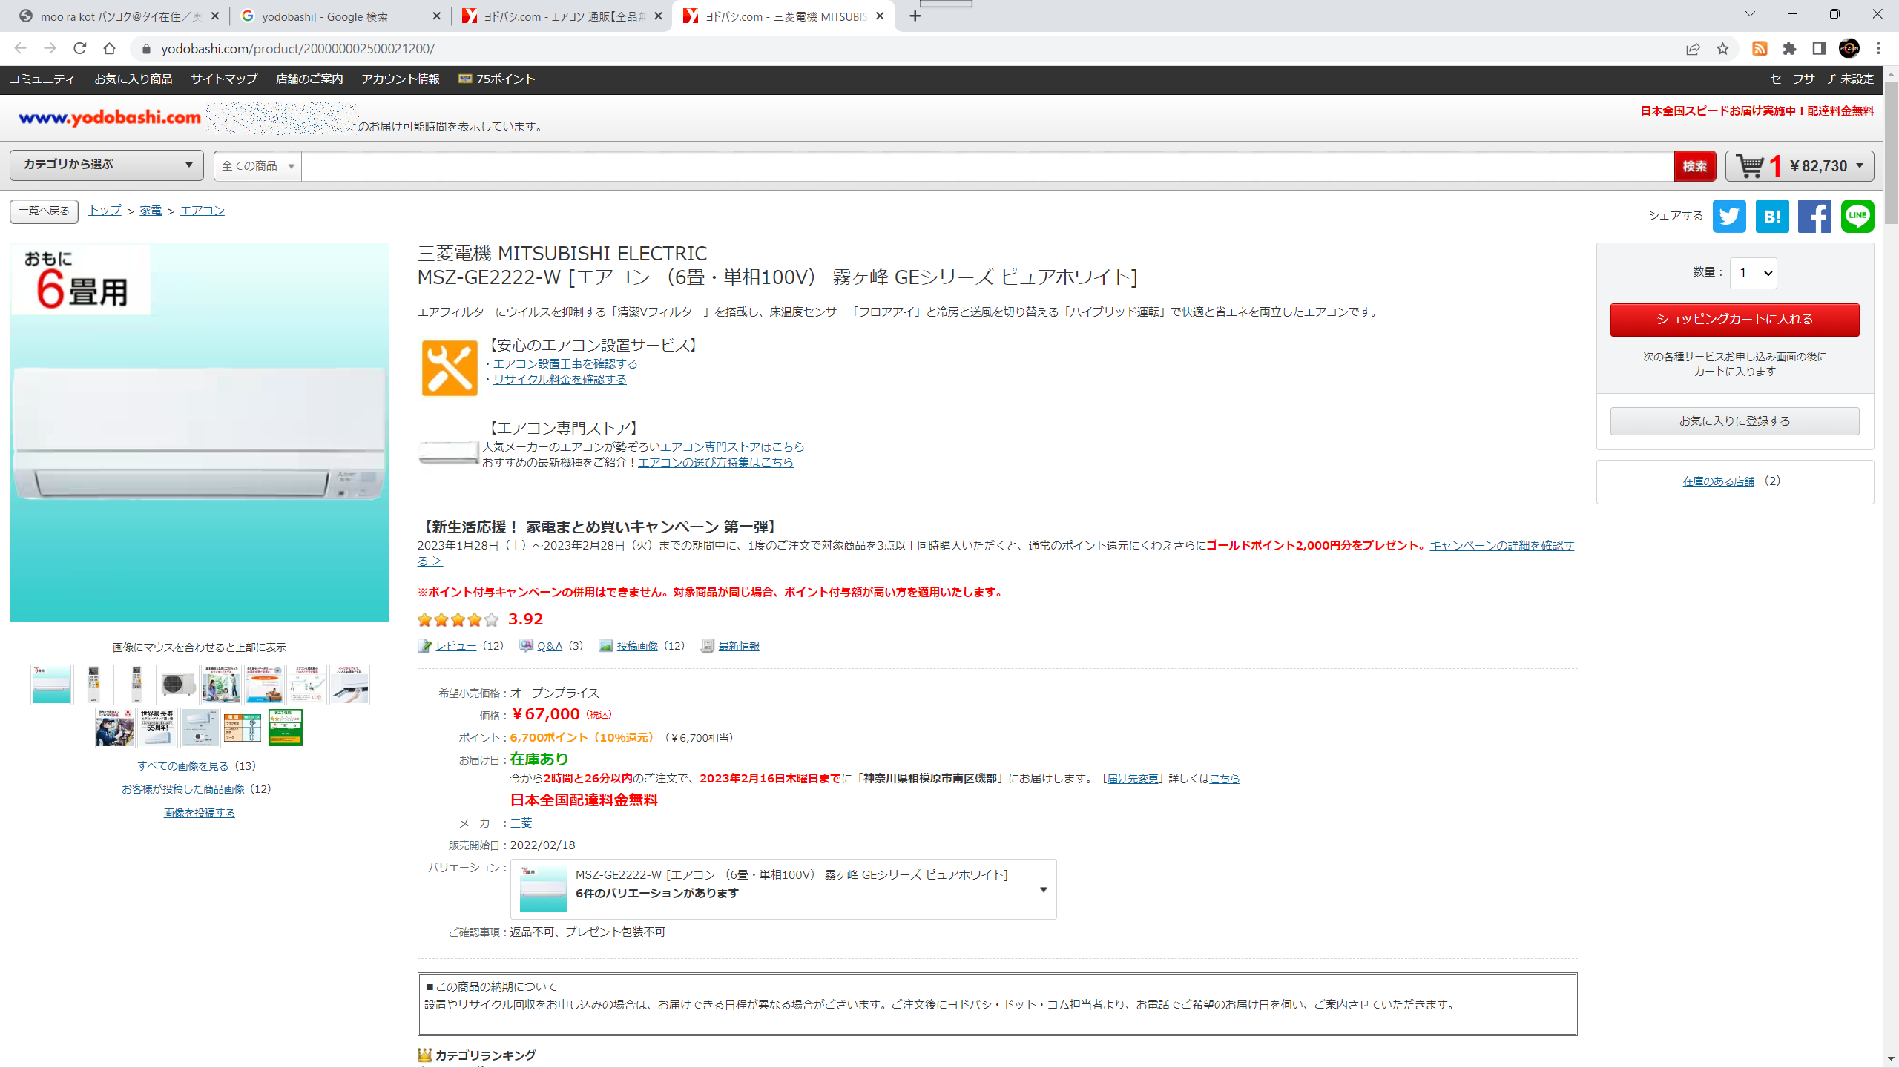The width and height of the screenshot is (1899, 1068).
Task: Open the 全ての商品 search category dropdown
Action: click(x=257, y=166)
